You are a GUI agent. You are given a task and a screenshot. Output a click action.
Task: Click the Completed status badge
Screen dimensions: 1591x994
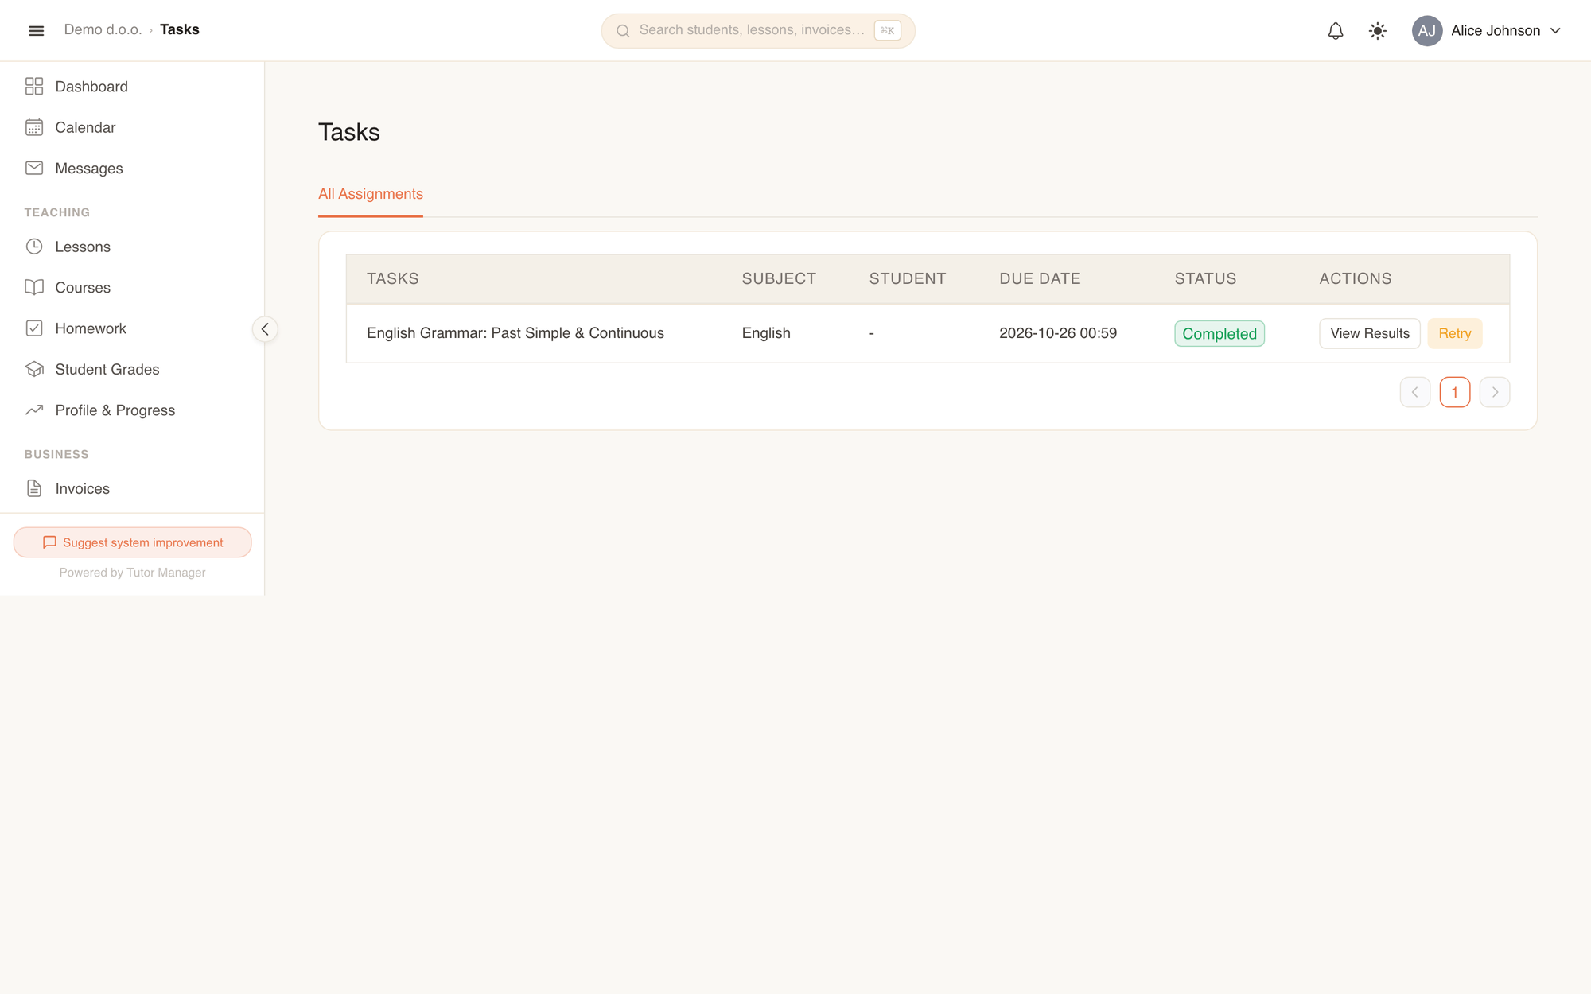(1220, 334)
